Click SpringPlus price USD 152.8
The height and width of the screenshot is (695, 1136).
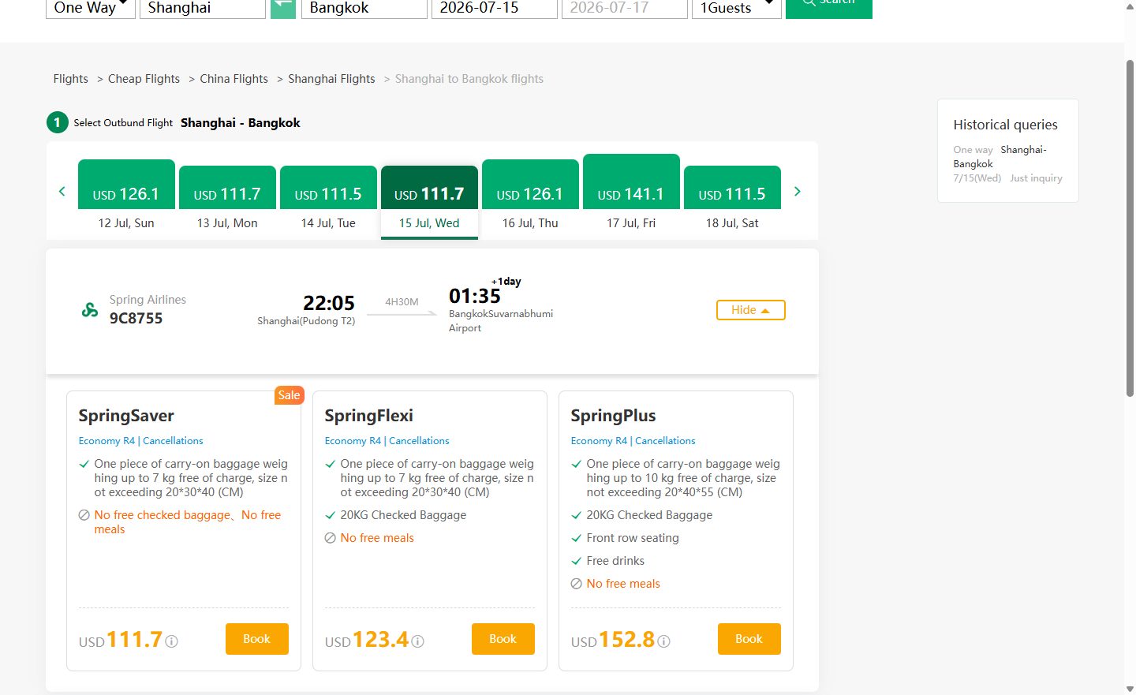click(613, 640)
